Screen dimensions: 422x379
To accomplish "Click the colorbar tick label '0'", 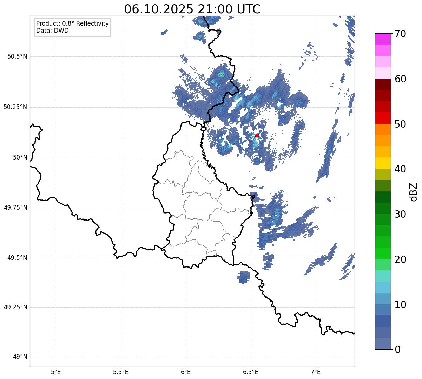I will coord(397,350).
